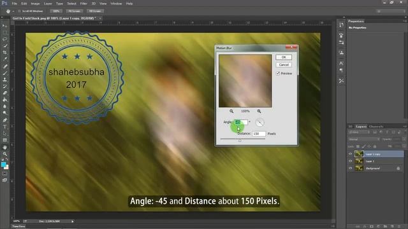Viewport: 408px width, 229px height.
Task: Click the Distance input field
Action: click(x=259, y=134)
